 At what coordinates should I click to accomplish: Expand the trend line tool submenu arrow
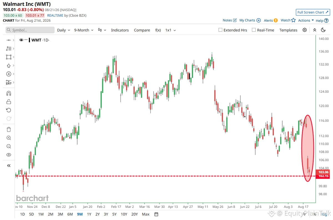tap(13, 40)
